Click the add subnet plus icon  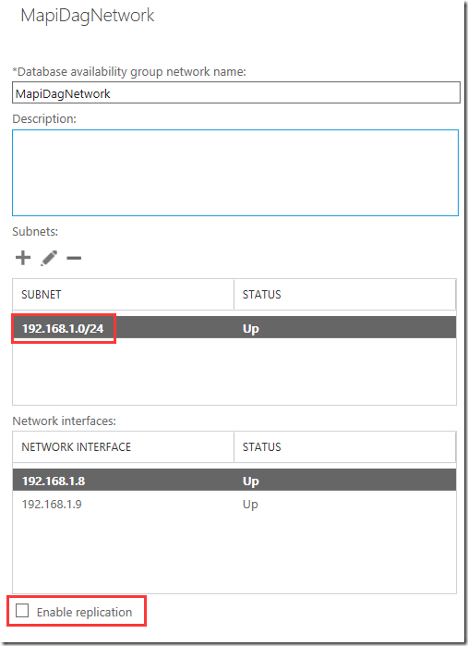(x=23, y=258)
